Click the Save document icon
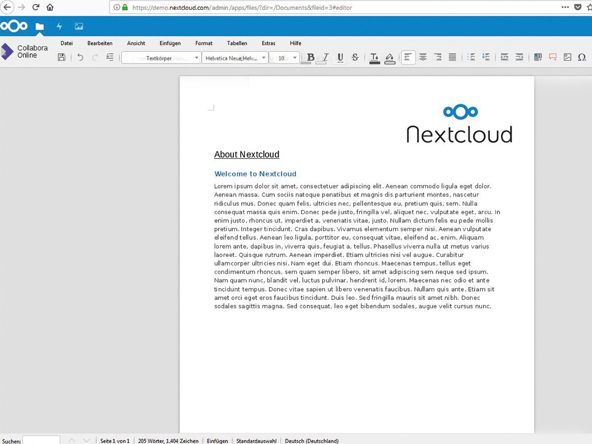 coord(62,58)
